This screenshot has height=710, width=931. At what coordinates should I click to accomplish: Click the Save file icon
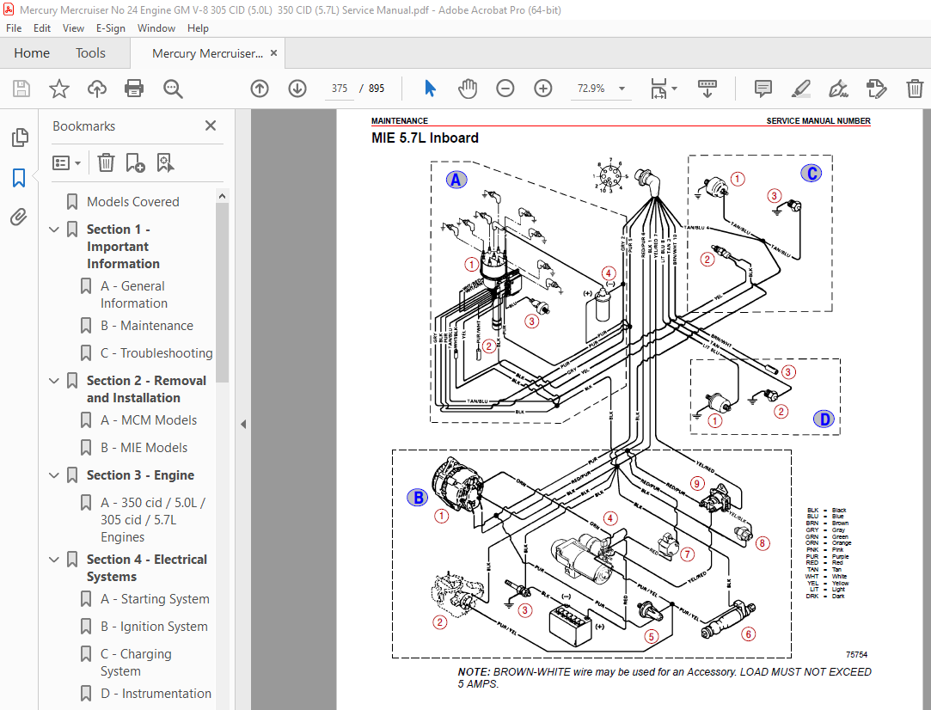click(x=21, y=89)
